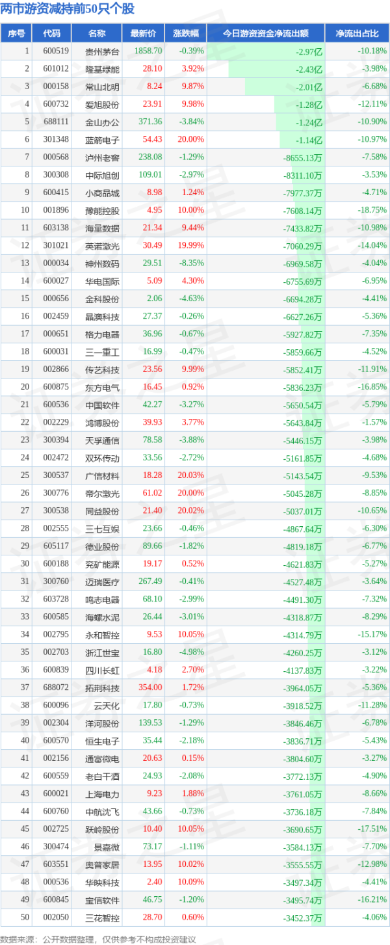Select the stock name 贵州茅台
This screenshot has height=945, width=390.
(x=102, y=51)
